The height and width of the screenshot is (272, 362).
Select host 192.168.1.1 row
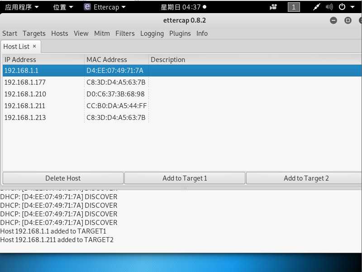click(x=182, y=71)
